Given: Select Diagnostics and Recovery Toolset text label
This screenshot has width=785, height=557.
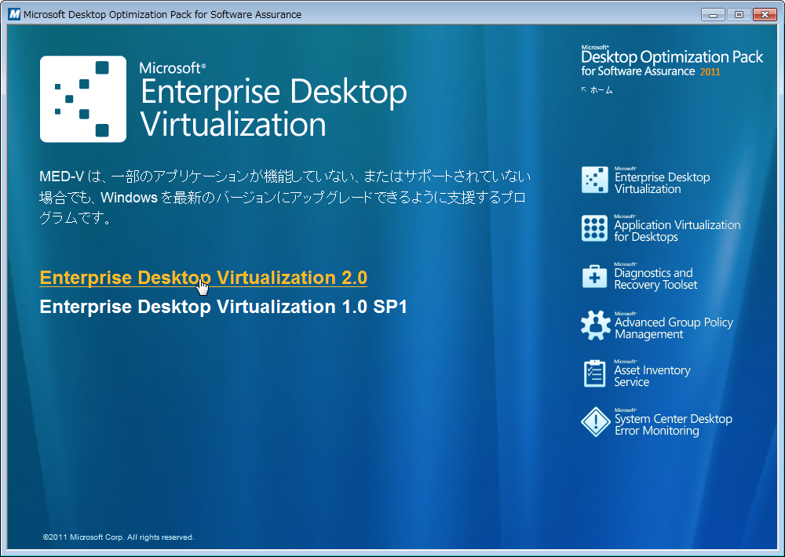Looking at the screenshot, I should pyautogui.click(x=655, y=279).
